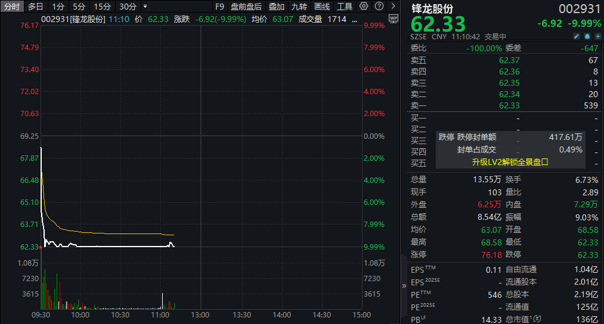Switch to 多日 multi-day chart tab
604x324 pixels.
[36, 7]
